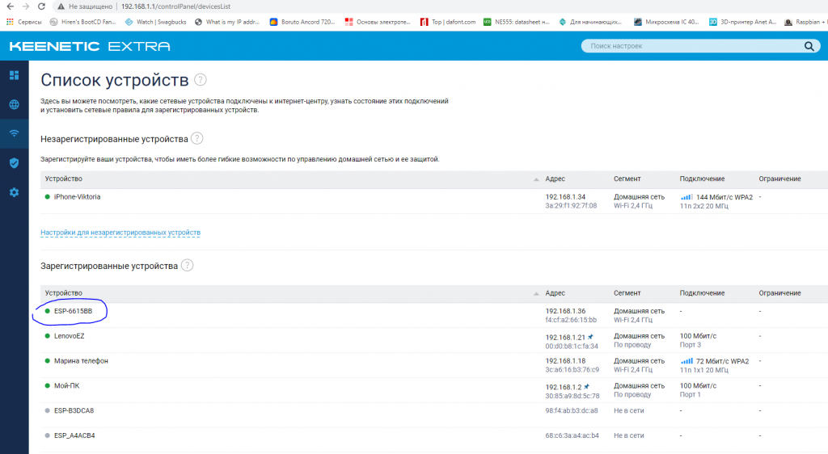The width and height of the screenshot is (828, 454).
Task: Open the Internet globe icon in sidebar
Action: [14, 104]
